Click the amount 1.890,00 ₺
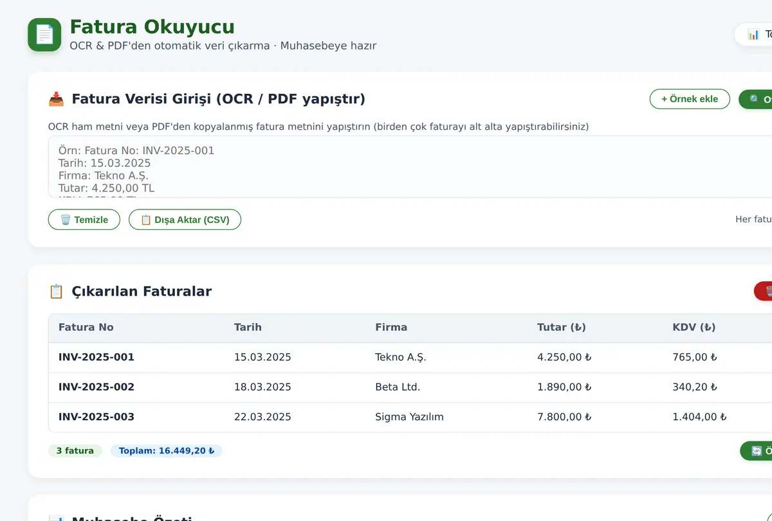Screen dimensions: 772x521 (x=564, y=387)
